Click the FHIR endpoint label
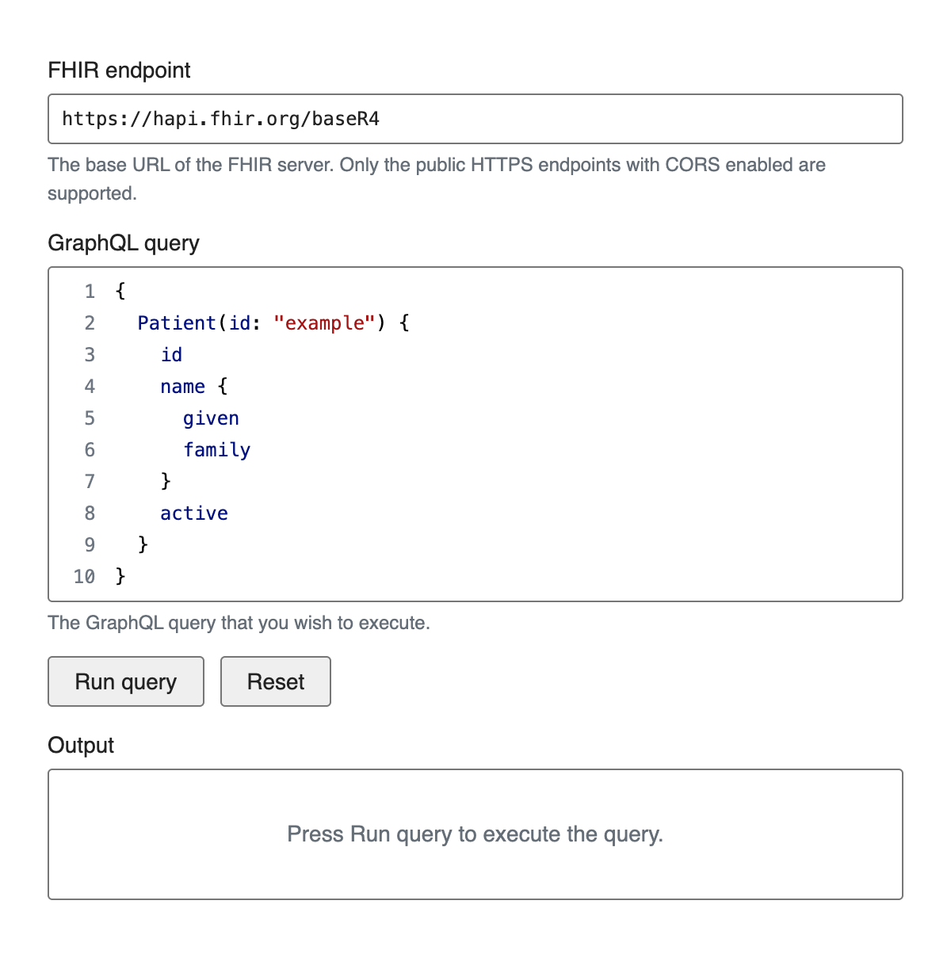 119,71
